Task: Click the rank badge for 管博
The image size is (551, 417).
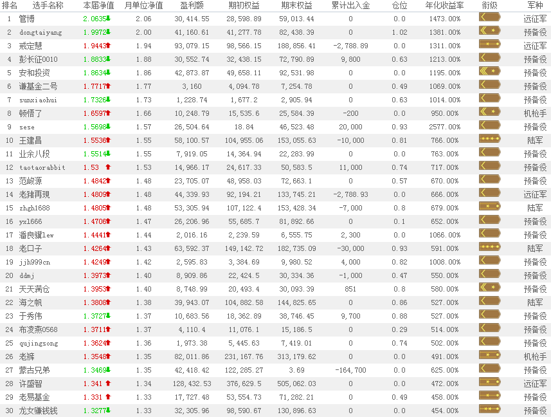Action: [x=489, y=19]
